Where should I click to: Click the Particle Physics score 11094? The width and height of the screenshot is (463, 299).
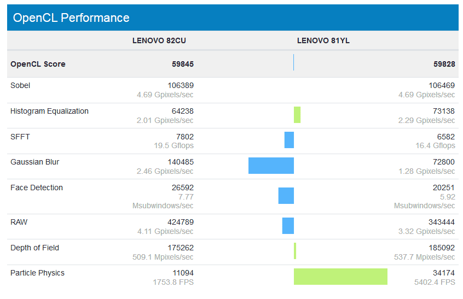[x=183, y=273]
